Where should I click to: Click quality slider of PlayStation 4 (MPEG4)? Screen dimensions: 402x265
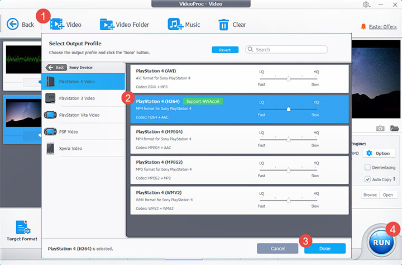[x=289, y=139]
